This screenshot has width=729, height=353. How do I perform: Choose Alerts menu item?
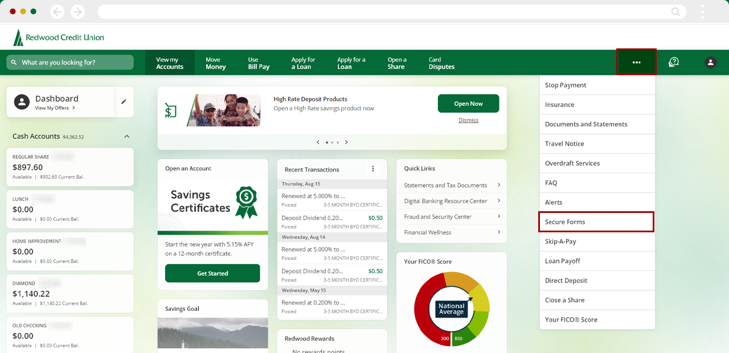pyautogui.click(x=597, y=203)
